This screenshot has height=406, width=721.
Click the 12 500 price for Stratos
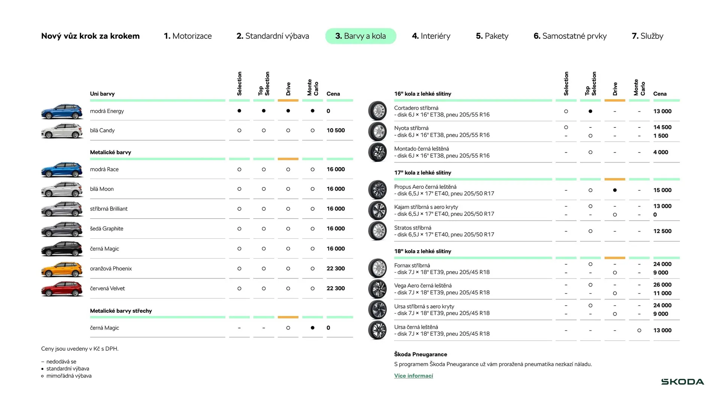pos(662,231)
